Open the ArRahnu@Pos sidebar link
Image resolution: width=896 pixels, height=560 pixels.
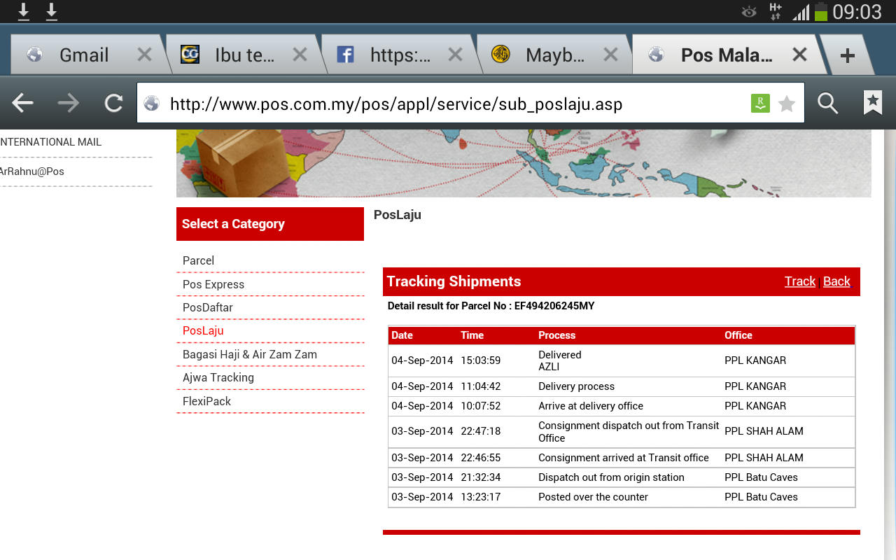click(x=32, y=171)
